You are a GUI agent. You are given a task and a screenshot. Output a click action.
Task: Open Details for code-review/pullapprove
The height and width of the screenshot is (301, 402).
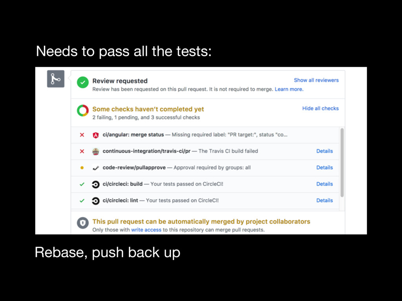pos(324,167)
